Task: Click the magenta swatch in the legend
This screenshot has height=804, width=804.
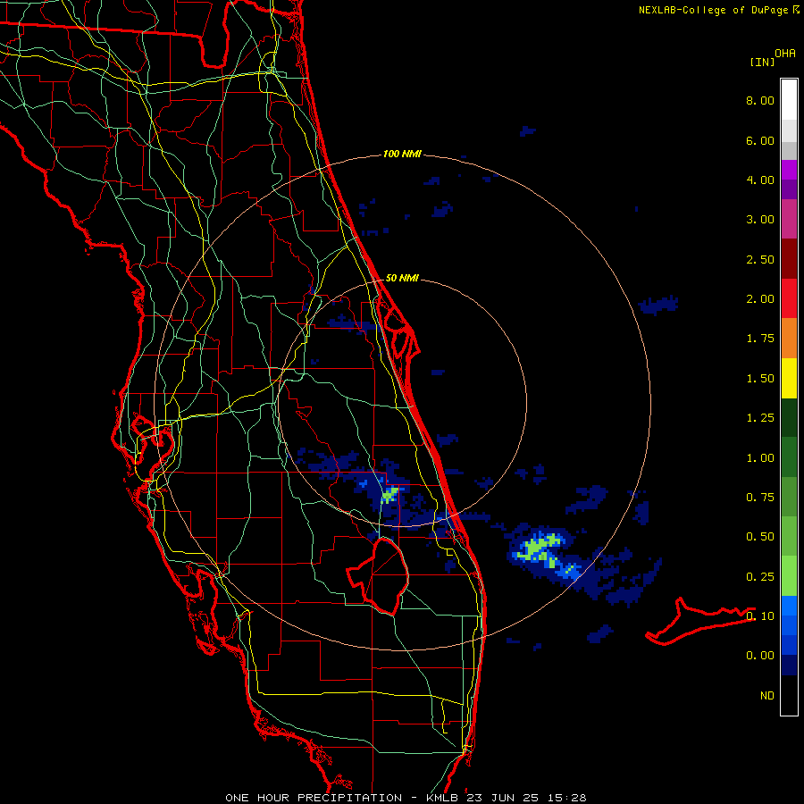Action: 789,170
